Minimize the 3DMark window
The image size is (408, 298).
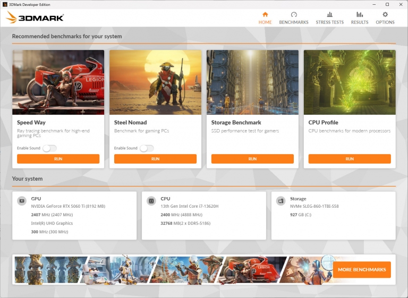tap(374, 4)
